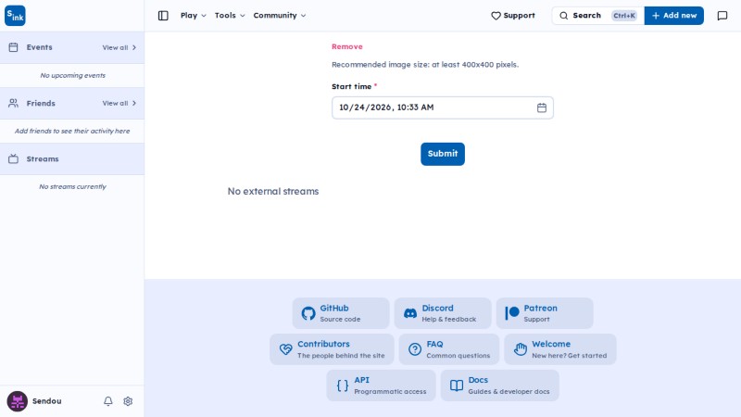The image size is (741, 417).
Task: Click the Sendou user avatar
Action: coord(17,401)
